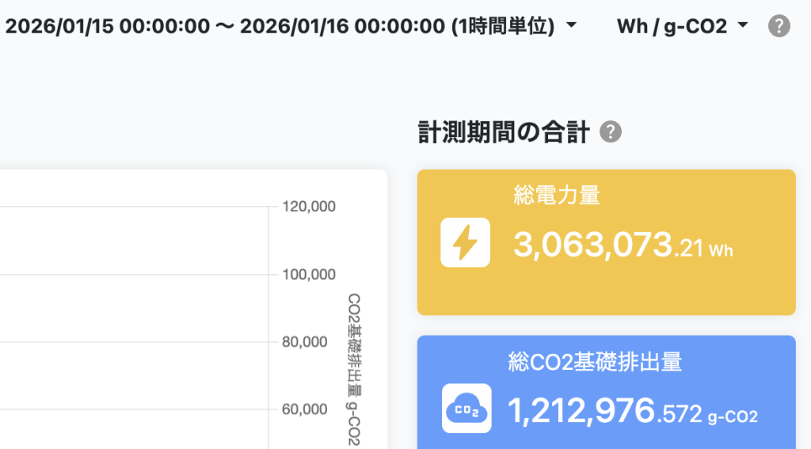Click the arrow beside Wh / g-CO2
Image resolution: width=811 pixels, height=449 pixels.
(x=742, y=26)
